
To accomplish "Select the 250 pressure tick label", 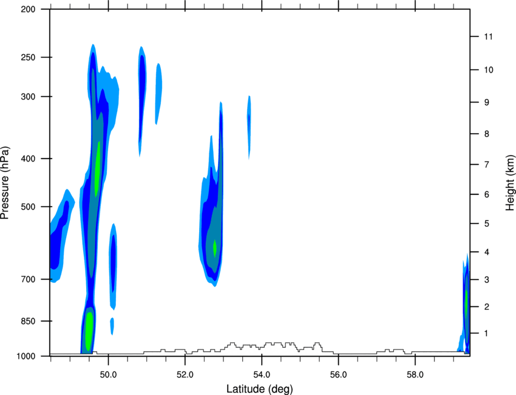I will pos(28,58).
